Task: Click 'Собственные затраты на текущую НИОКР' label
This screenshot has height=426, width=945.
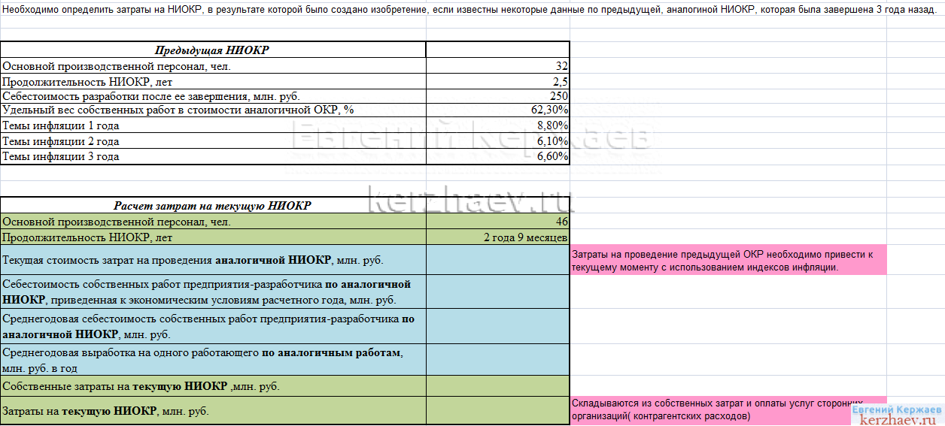Action: [141, 386]
